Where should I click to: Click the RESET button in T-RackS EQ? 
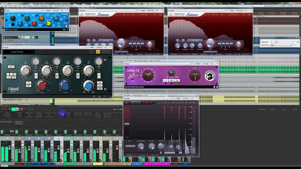pyautogui.click(x=11, y=67)
